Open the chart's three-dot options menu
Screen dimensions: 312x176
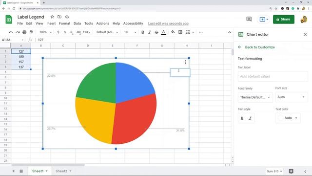pos(185,62)
